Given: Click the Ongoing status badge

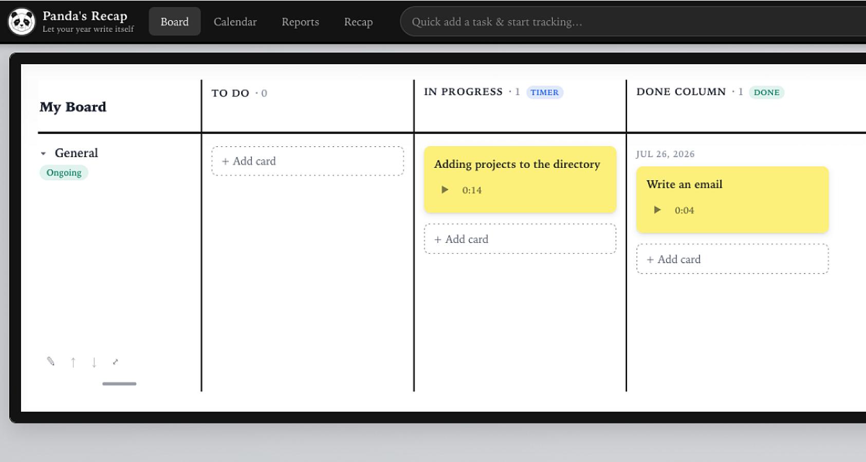Looking at the screenshot, I should [64, 172].
